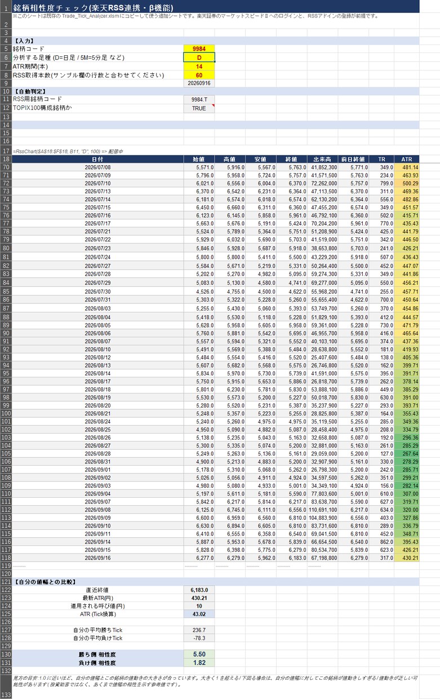Select the date cell 2026/07/29

[97, 282]
